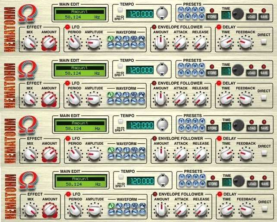Click the Omega logo of top instance
277x222 pixels.
(27, 13)
